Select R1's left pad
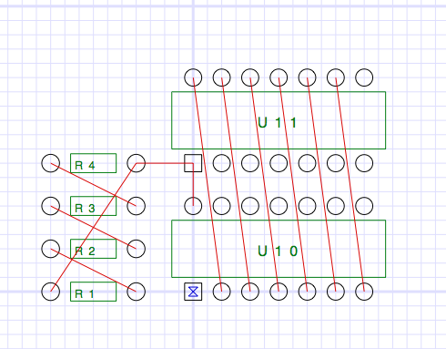This screenshot has width=446, height=349. click(51, 292)
